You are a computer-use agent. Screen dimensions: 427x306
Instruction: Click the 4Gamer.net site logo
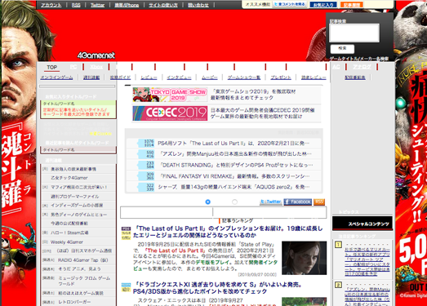[x=96, y=55]
